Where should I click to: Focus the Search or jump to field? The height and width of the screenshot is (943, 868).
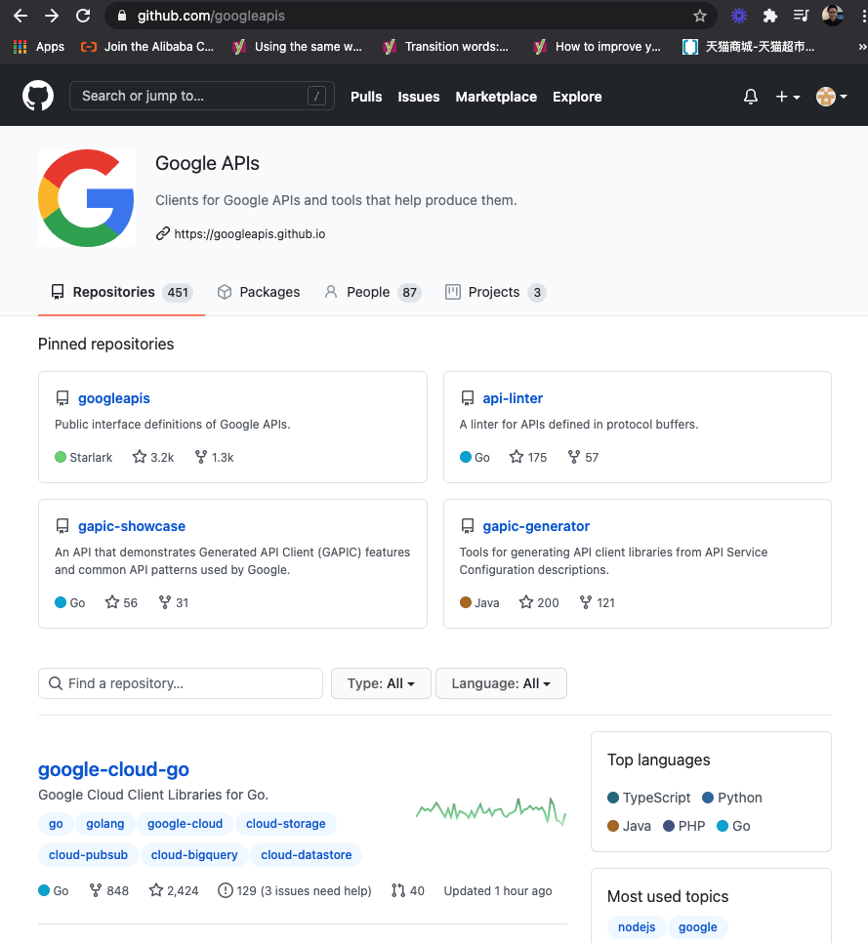pyautogui.click(x=201, y=96)
